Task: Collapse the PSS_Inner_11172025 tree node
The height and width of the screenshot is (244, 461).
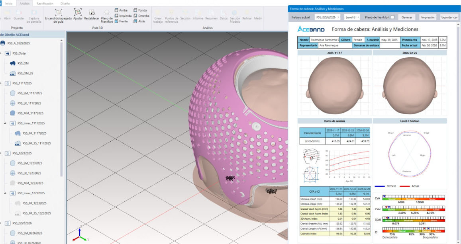Action: tap(5, 123)
